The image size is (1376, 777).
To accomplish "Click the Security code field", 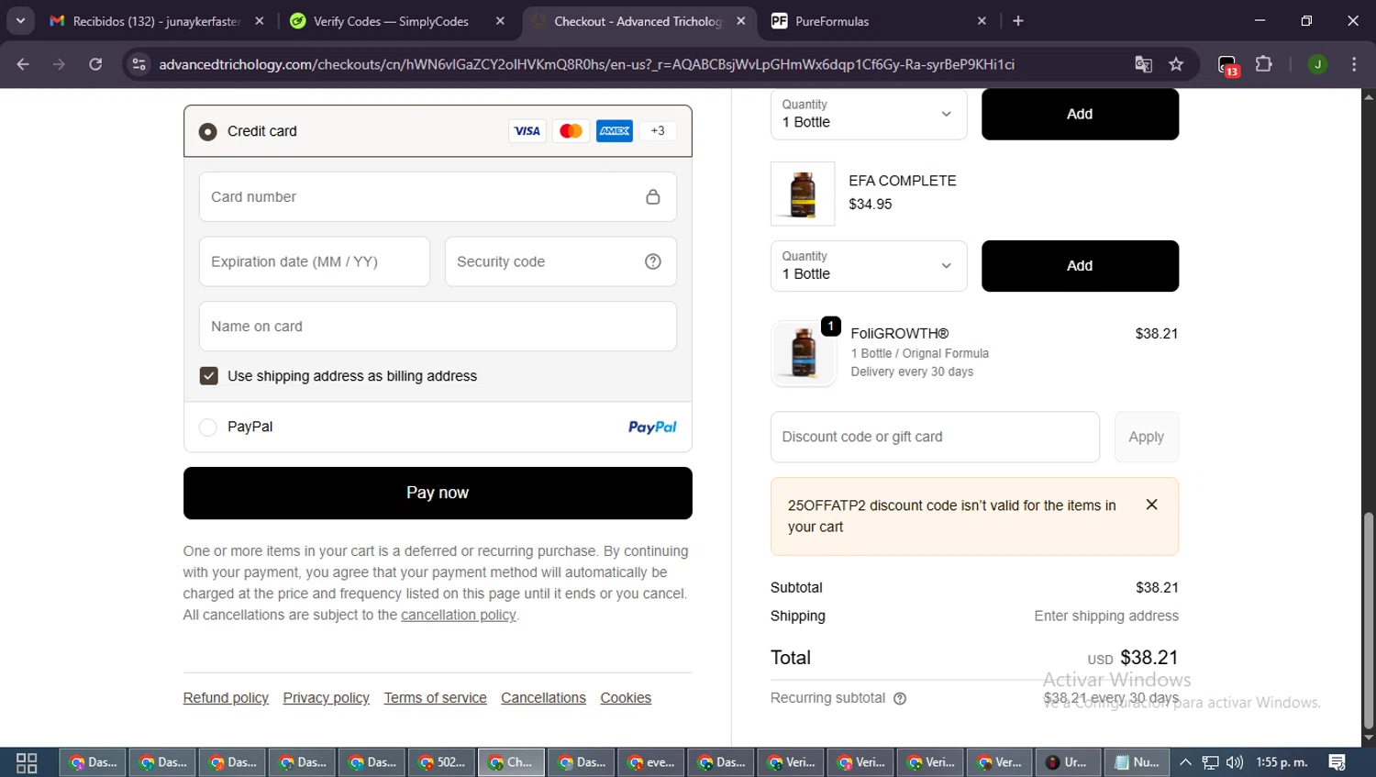I will click(x=560, y=261).
